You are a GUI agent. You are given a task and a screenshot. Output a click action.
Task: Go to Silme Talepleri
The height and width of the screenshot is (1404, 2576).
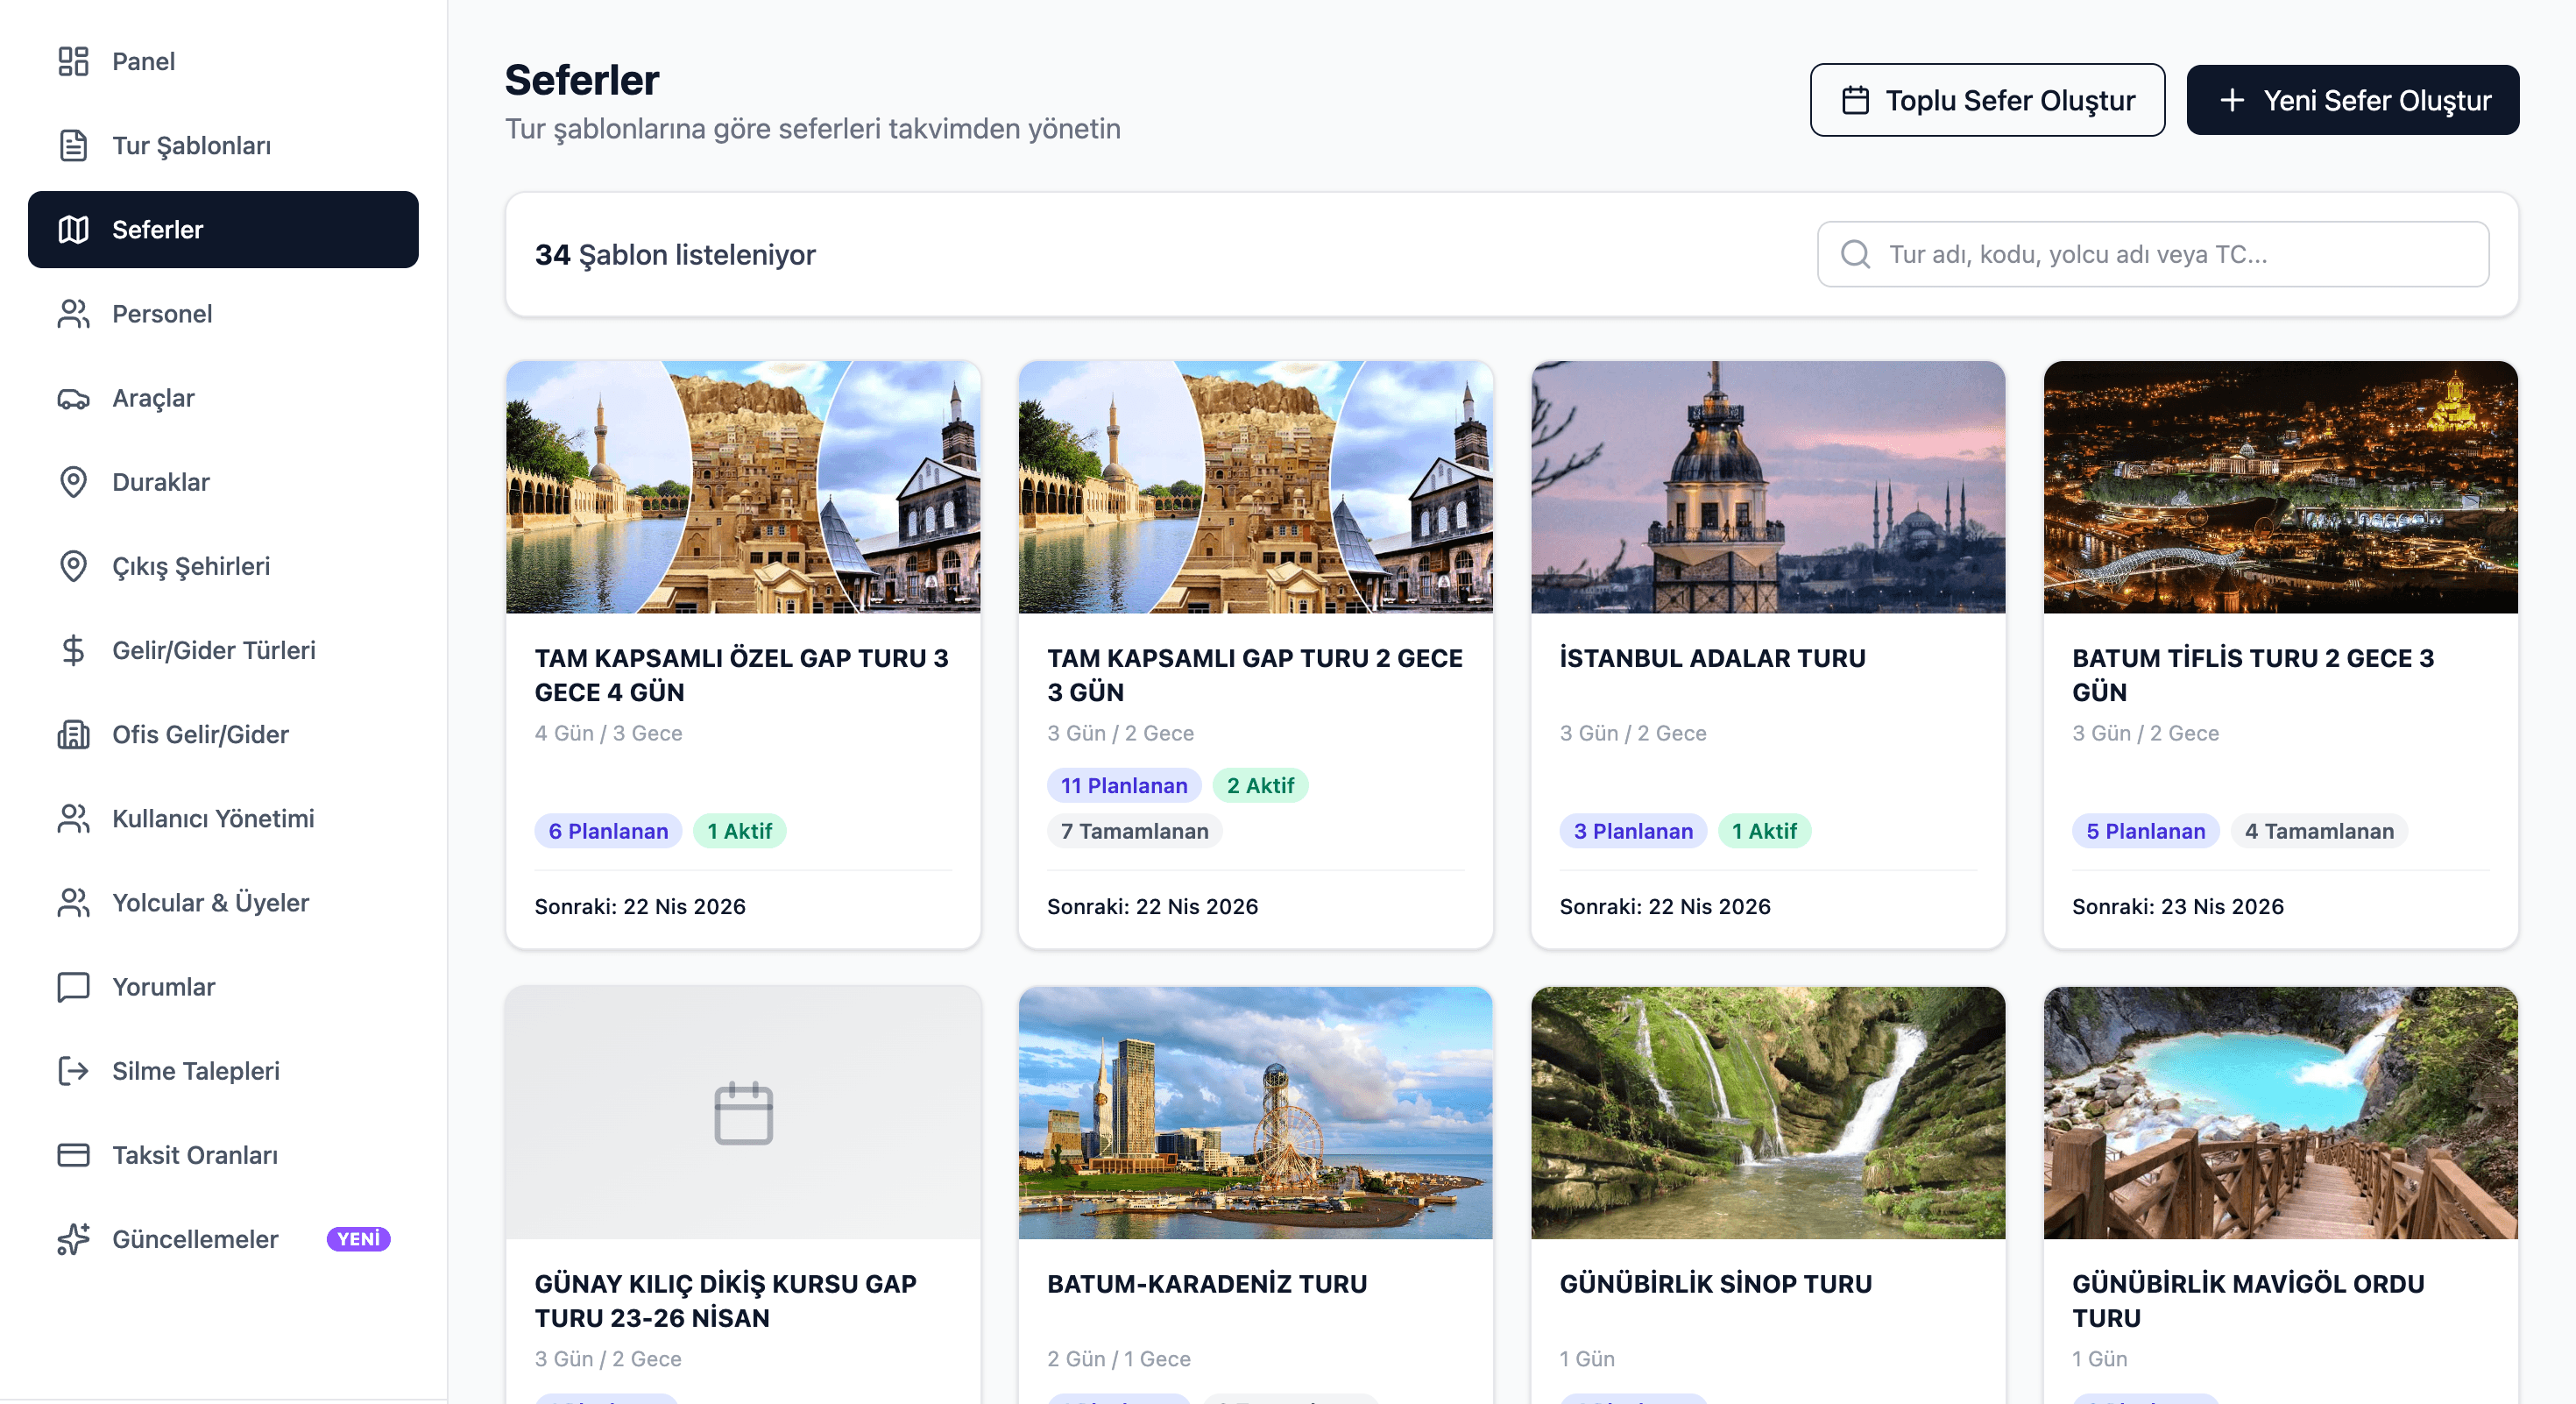pyautogui.click(x=223, y=1070)
